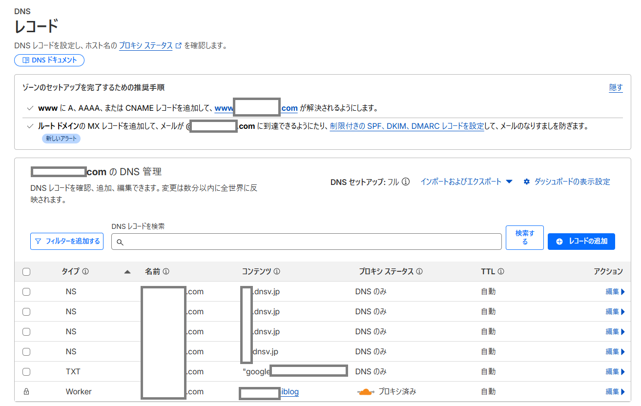Click sort arrow in タイプ column
641x406 pixels.
tap(127, 272)
